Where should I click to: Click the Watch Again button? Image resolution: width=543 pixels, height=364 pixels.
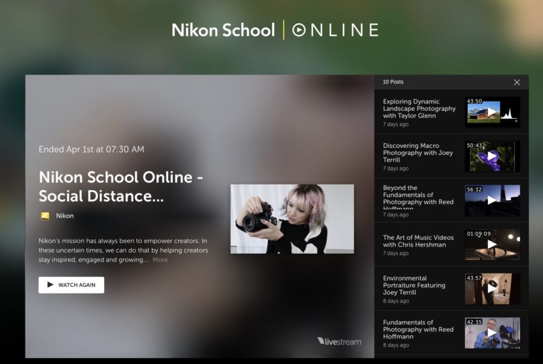(x=71, y=285)
